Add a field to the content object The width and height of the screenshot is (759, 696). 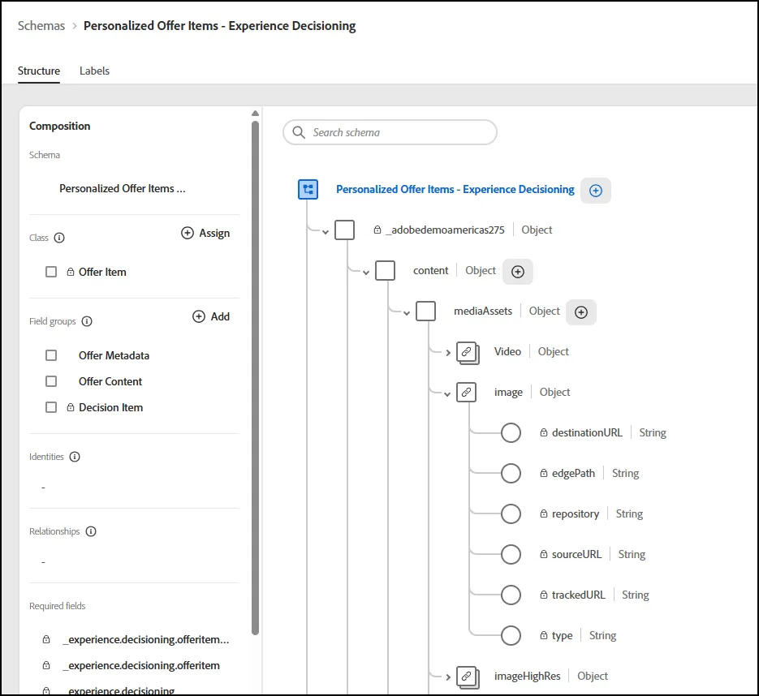pyautogui.click(x=517, y=272)
